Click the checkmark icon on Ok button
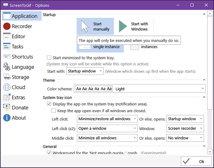 coord(186,161)
